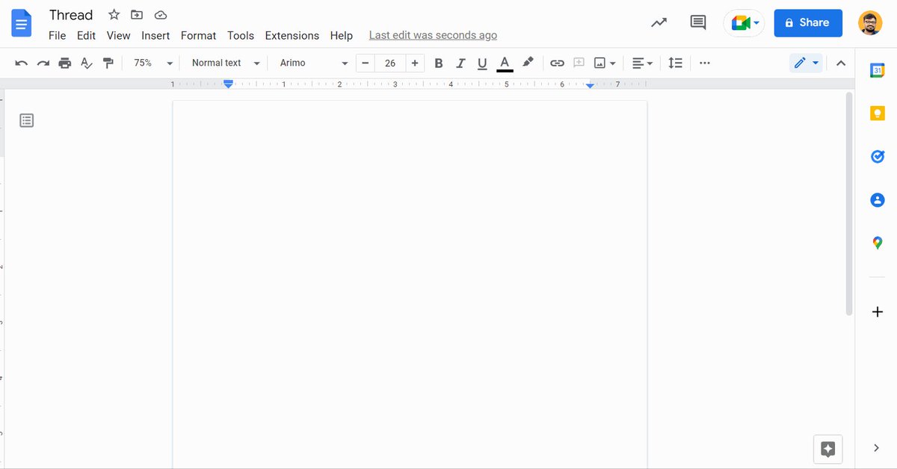Show the document outline icon
897x469 pixels.
click(27, 120)
